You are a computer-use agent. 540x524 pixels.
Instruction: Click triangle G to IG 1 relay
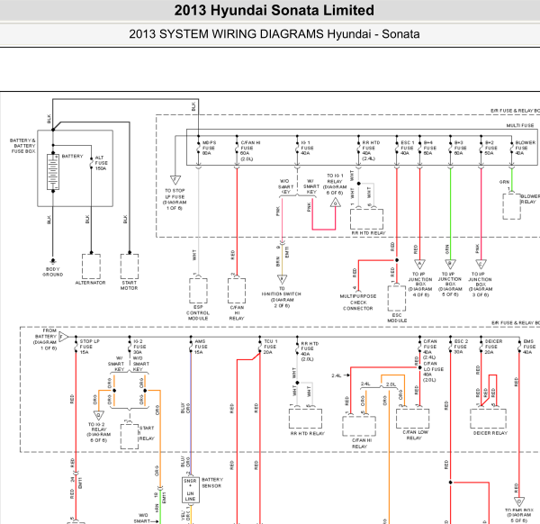pyautogui.click(x=336, y=203)
